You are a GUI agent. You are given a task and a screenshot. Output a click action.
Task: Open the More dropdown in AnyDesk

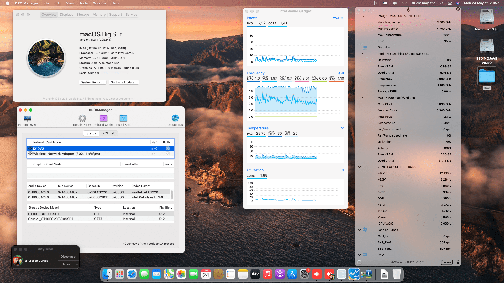[x=69, y=264]
